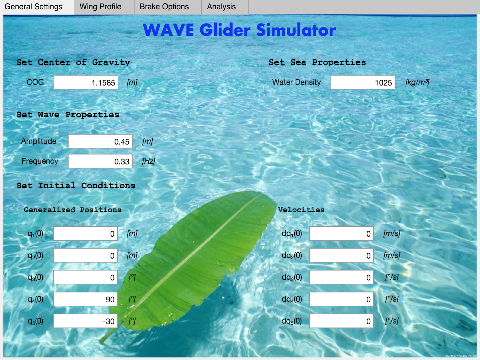480x360 pixels.
Task: Select the Amplitude input field
Action: 100,141
